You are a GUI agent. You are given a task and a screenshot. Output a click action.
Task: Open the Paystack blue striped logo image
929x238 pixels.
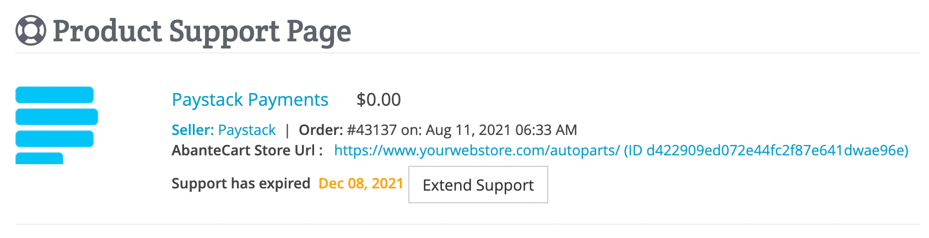coord(57,125)
